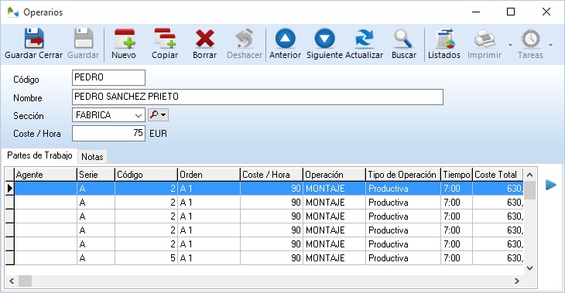Click the Tipo de Operación column header
This screenshot has width=565, height=293.
click(402, 175)
